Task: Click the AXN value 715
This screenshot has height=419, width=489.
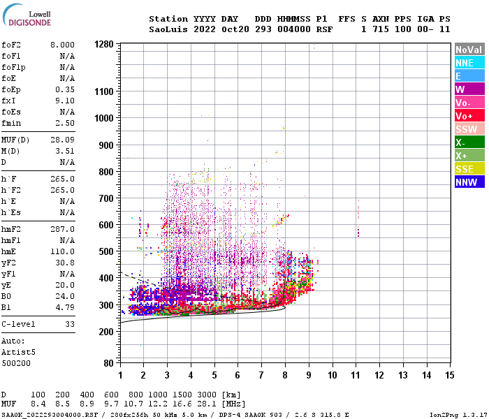Action: (x=381, y=29)
